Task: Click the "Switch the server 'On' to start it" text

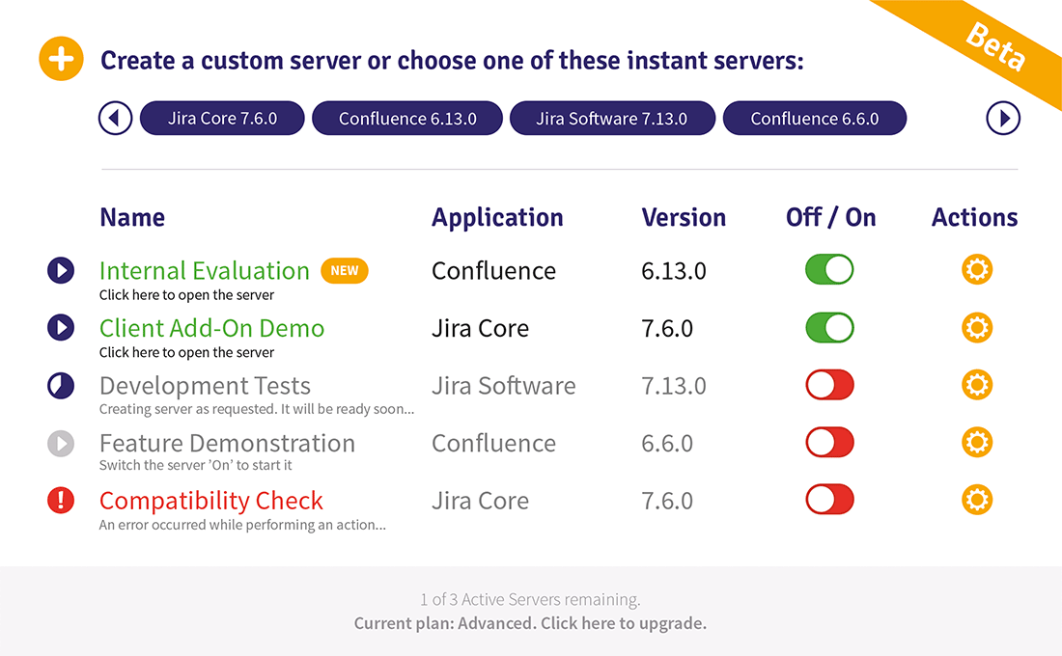Action: (196, 465)
